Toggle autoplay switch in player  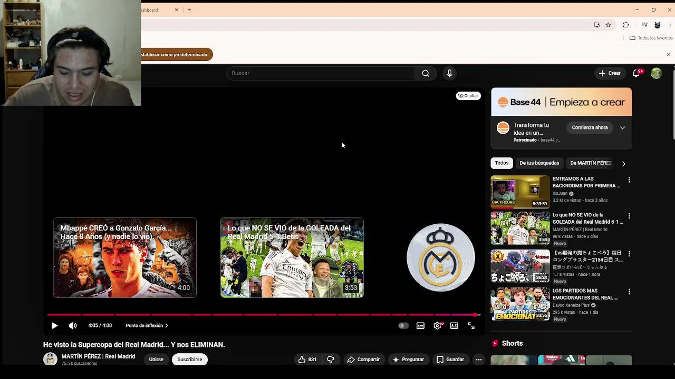pyautogui.click(x=403, y=326)
